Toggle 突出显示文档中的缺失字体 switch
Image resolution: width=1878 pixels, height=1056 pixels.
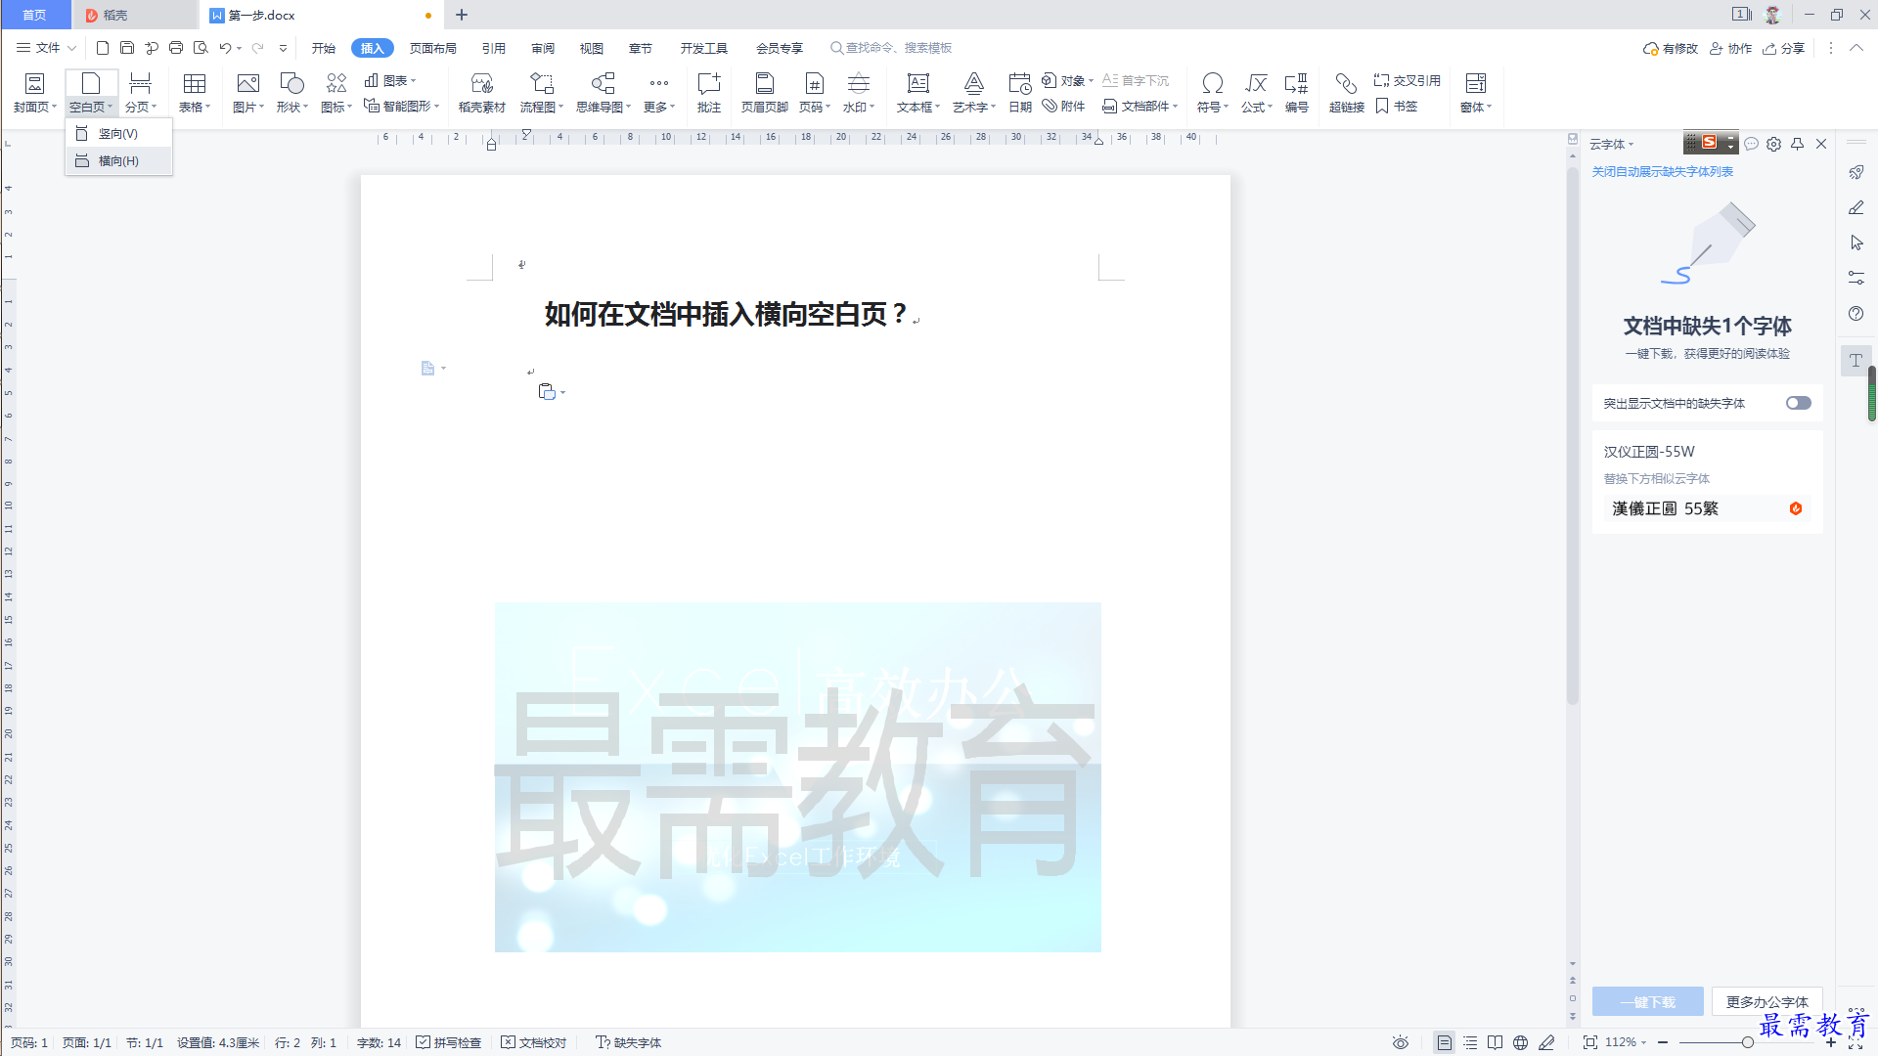pyautogui.click(x=1798, y=403)
